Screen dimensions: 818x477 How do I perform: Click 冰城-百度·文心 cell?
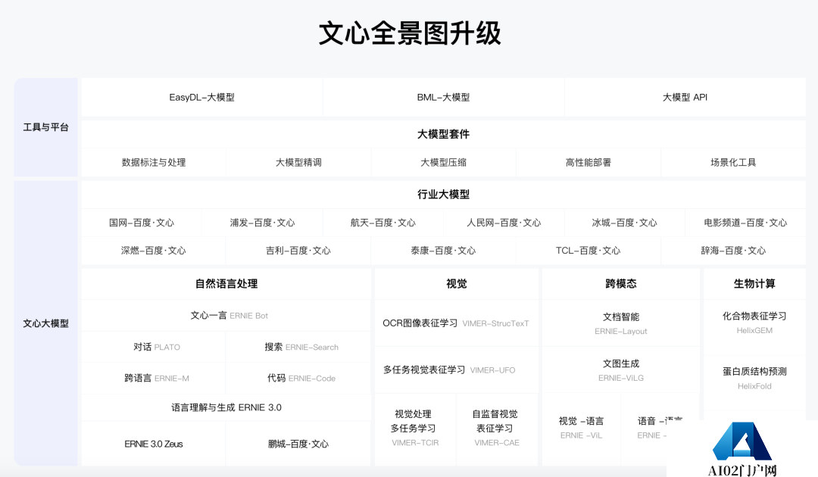(x=624, y=223)
